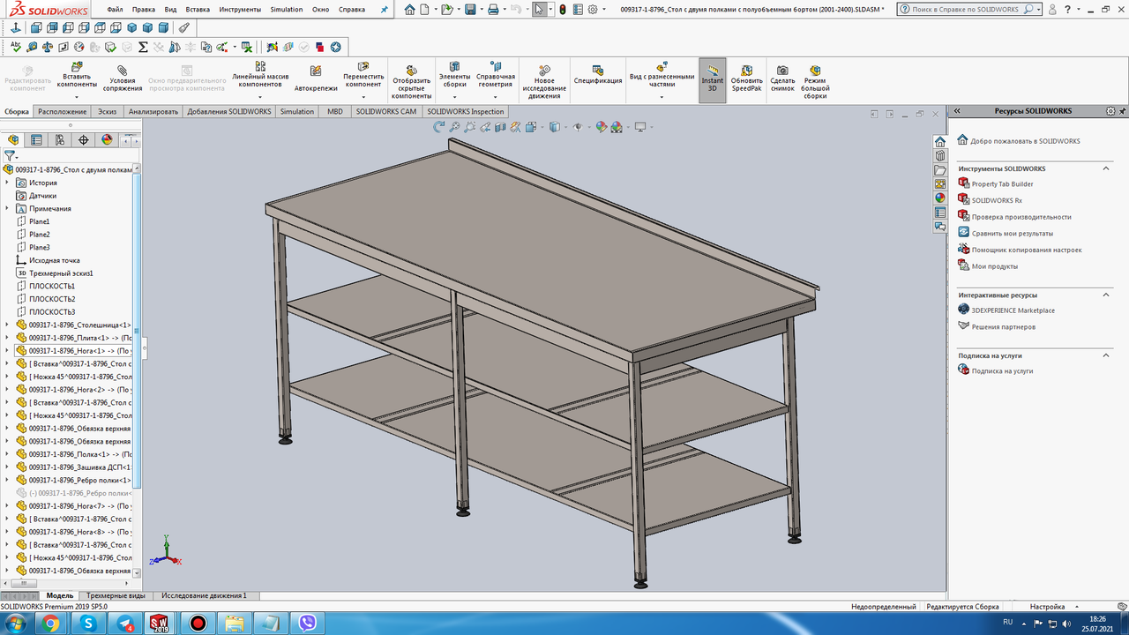Pin the menu bar with the pushpin icon

pos(384,10)
